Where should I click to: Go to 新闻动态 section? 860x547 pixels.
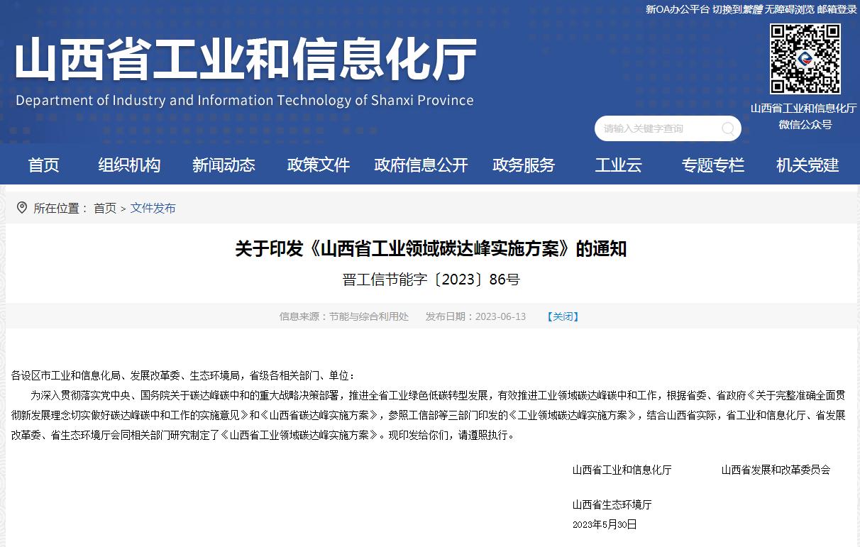tap(224, 165)
